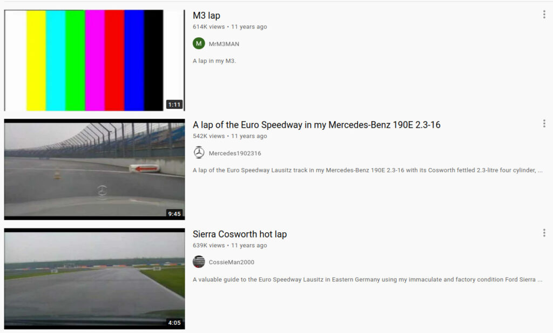Visit the CossieMan2000 channel name link
The height and width of the screenshot is (333, 553).
231,262
